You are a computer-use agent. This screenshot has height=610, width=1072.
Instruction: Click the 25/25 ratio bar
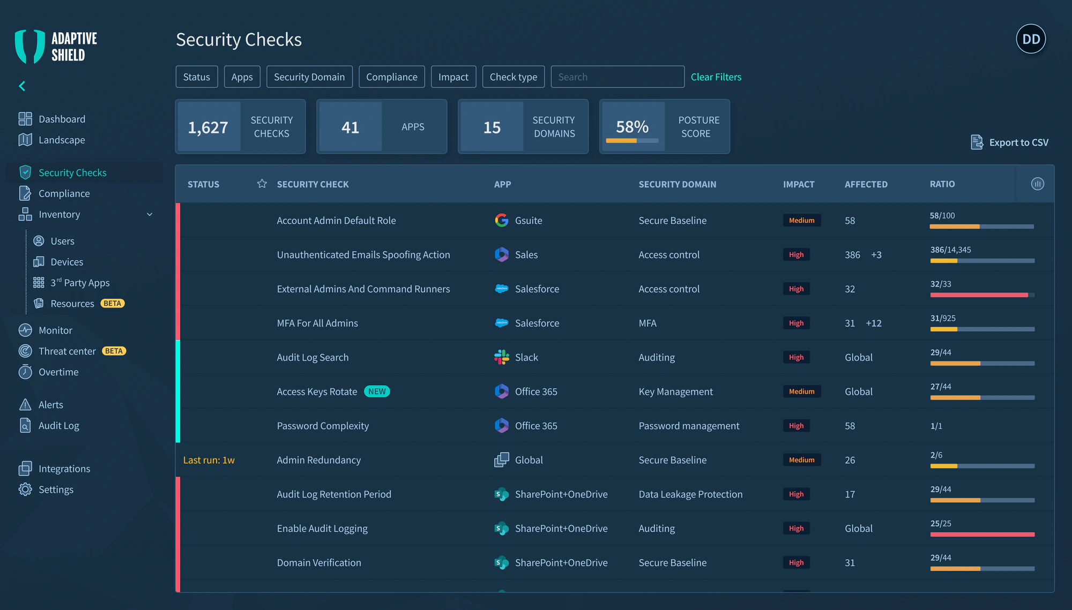(x=982, y=534)
